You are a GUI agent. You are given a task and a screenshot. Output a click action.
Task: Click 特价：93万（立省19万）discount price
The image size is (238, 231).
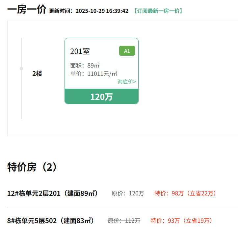pos(182,220)
